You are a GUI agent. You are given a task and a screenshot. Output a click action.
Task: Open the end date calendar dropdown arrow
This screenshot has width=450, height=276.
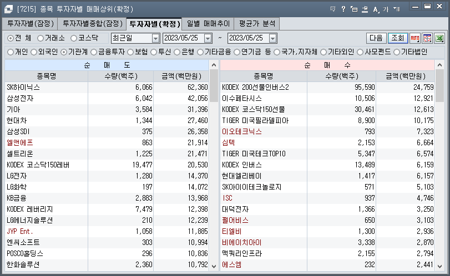272,38
